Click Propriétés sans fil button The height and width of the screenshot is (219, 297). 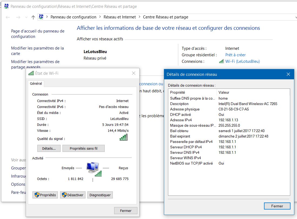(83, 148)
